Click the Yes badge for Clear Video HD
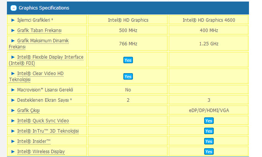This screenshot has height=157, width=262. click(128, 77)
